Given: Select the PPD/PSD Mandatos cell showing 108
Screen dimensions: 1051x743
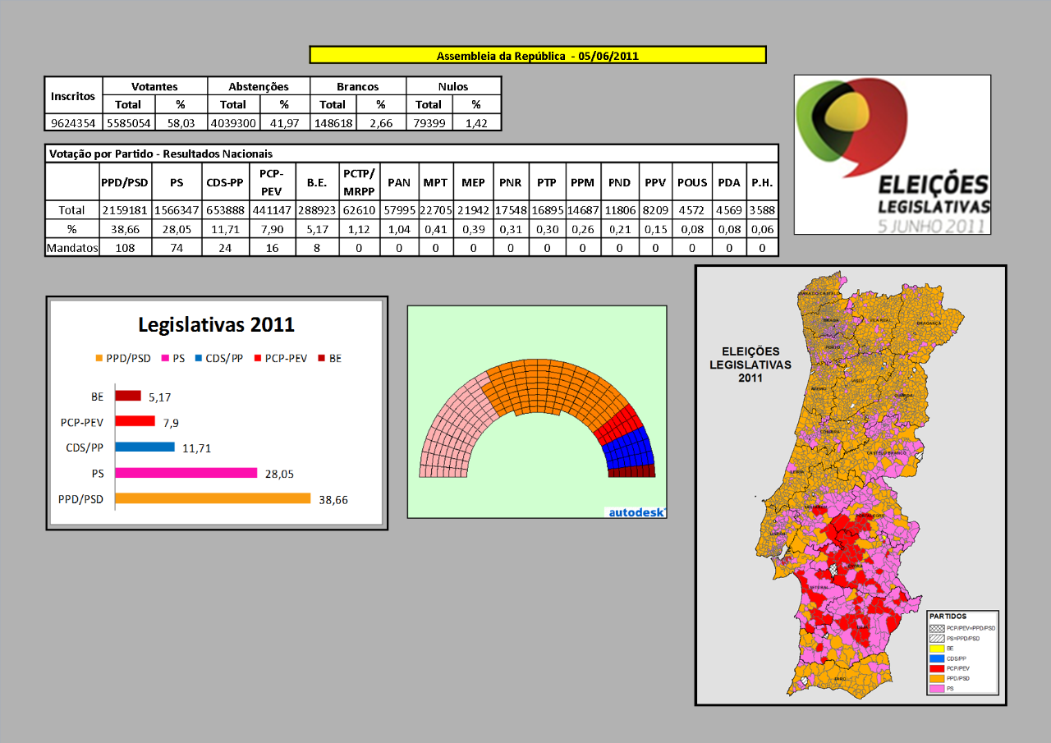Looking at the screenshot, I should [x=126, y=248].
